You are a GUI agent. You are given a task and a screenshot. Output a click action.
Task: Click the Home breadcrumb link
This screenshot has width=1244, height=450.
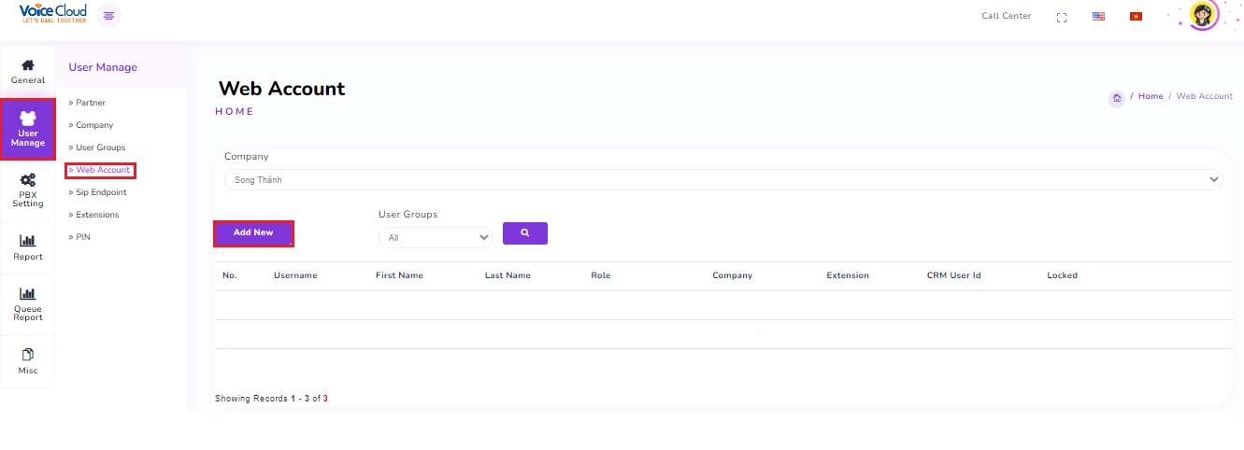tap(1151, 96)
